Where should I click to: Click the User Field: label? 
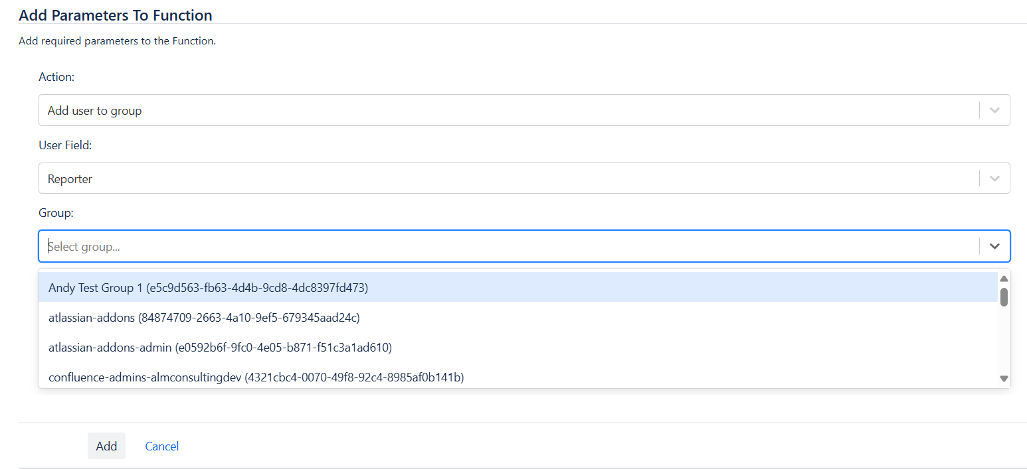(65, 145)
